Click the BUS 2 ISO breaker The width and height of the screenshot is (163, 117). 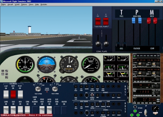coord(87,113)
